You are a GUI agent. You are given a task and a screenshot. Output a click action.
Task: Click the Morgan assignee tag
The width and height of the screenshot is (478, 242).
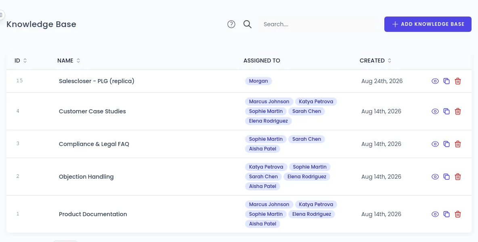[x=258, y=81]
